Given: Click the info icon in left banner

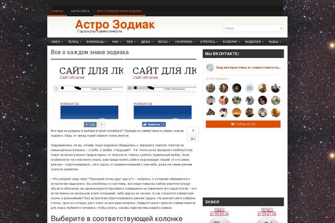Looking at the screenshot, I should (x=56, y=88).
